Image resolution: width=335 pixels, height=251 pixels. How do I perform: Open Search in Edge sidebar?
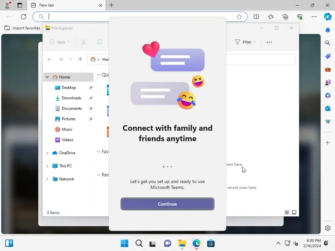tap(327, 43)
